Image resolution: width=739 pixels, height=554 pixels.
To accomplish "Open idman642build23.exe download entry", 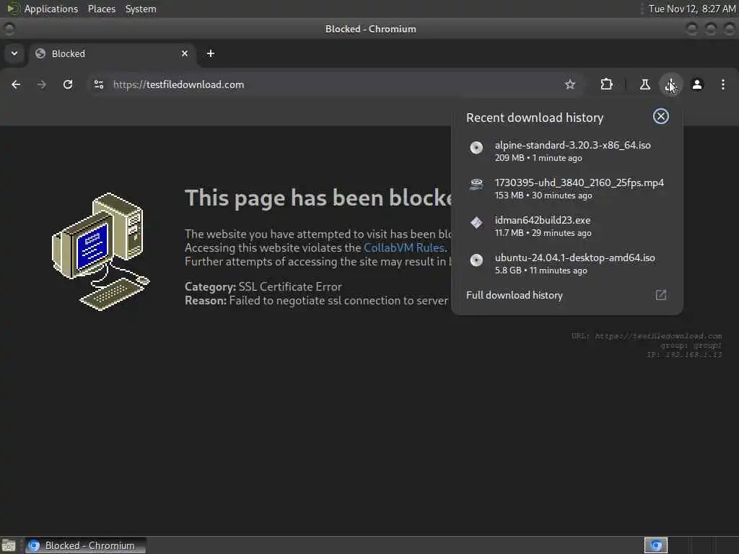I will (x=567, y=226).
